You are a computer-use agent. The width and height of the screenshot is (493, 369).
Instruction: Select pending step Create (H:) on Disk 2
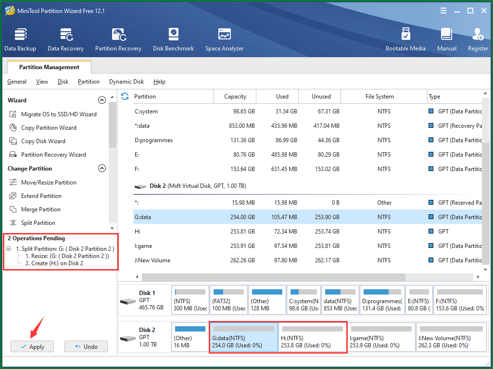54,263
